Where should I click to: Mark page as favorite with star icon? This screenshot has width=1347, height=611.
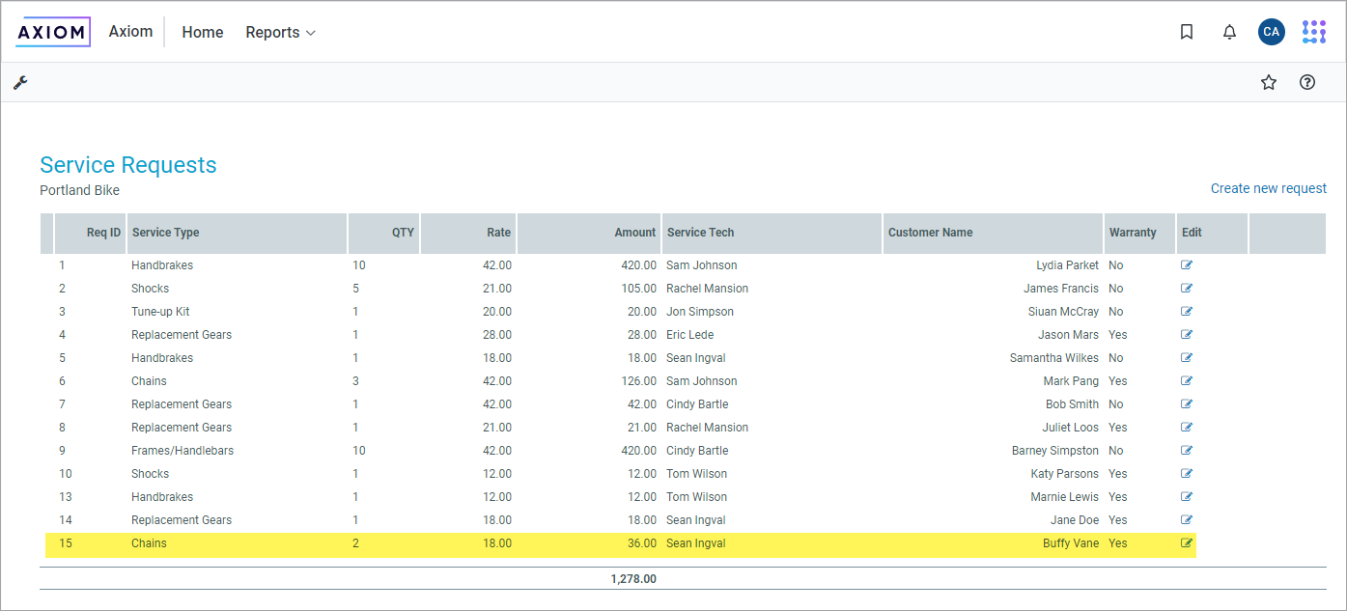point(1269,83)
